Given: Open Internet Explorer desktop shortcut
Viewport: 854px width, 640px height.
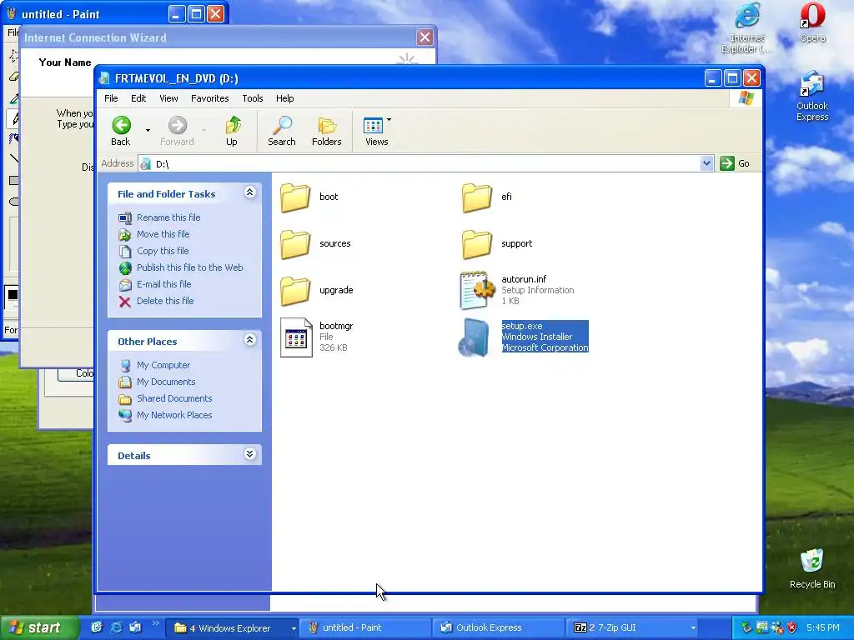Looking at the screenshot, I should pyautogui.click(x=746, y=27).
